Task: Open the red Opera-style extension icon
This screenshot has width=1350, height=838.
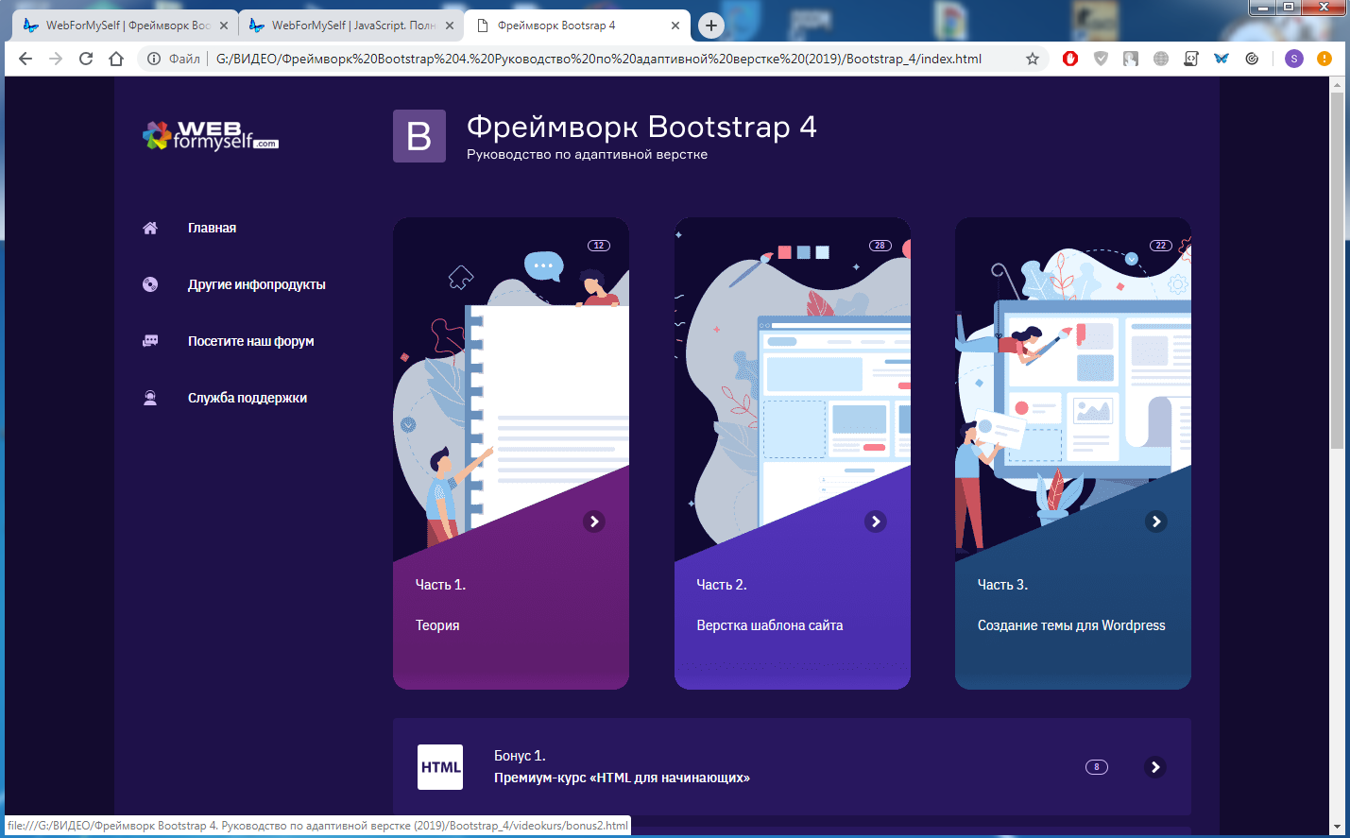Action: point(1070,59)
